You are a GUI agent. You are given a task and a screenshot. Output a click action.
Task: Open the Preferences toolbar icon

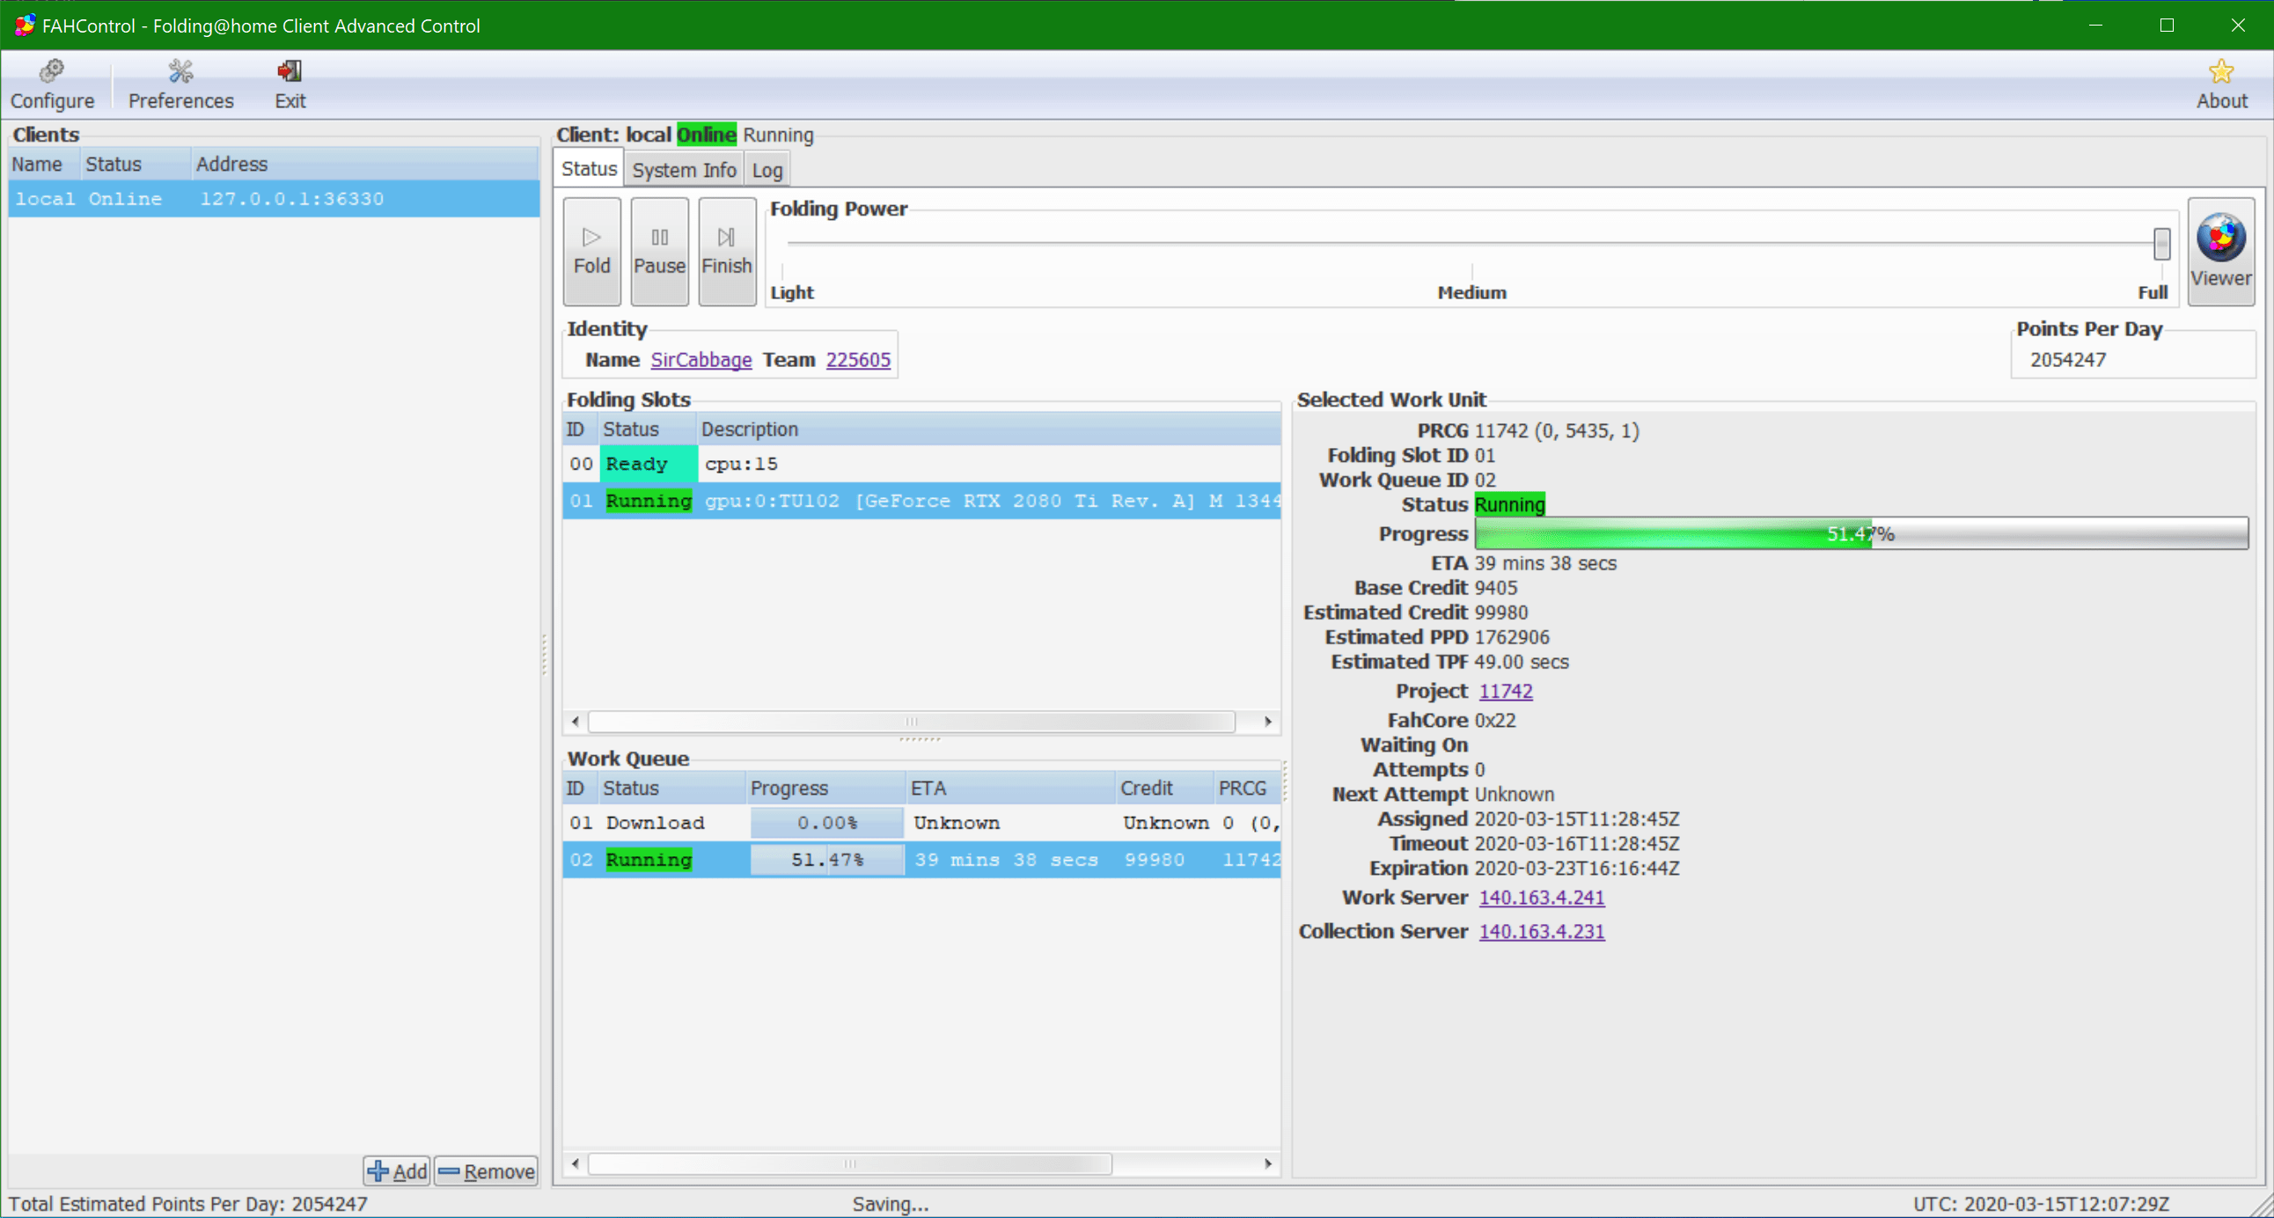point(181,84)
